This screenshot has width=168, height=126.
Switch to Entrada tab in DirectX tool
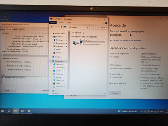pyautogui.click(x=22, y=30)
